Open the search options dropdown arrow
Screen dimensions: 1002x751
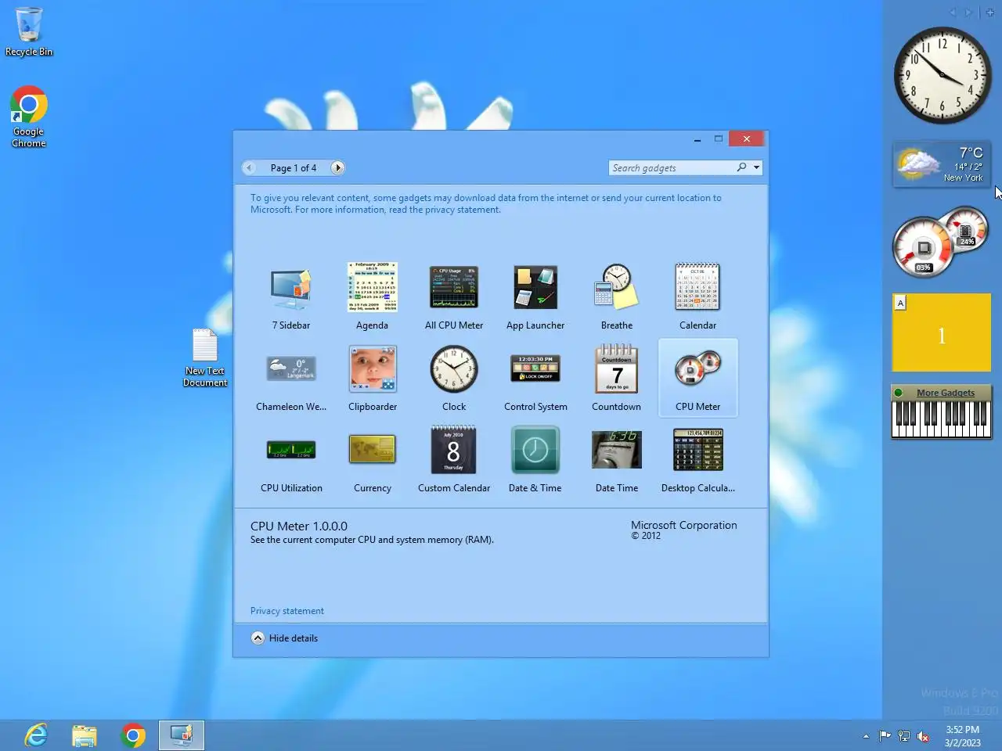tap(756, 167)
